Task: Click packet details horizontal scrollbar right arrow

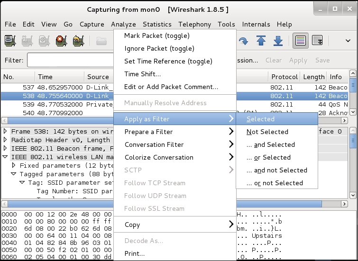Action: pyautogui.click(x=344, y=204)
